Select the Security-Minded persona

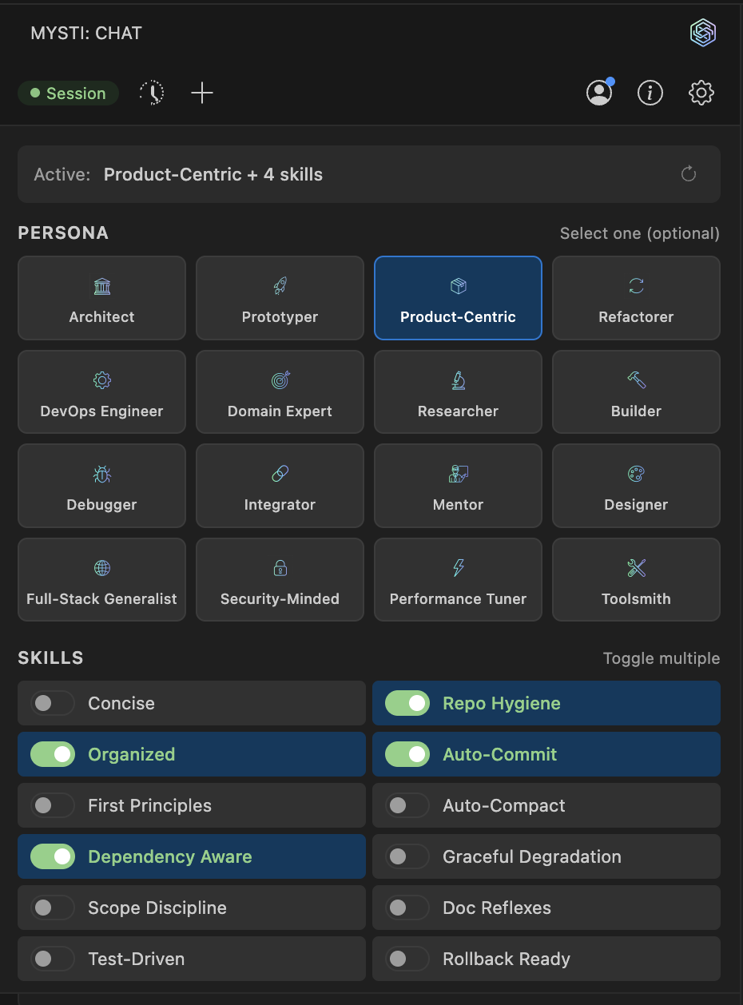click(280, 580)
